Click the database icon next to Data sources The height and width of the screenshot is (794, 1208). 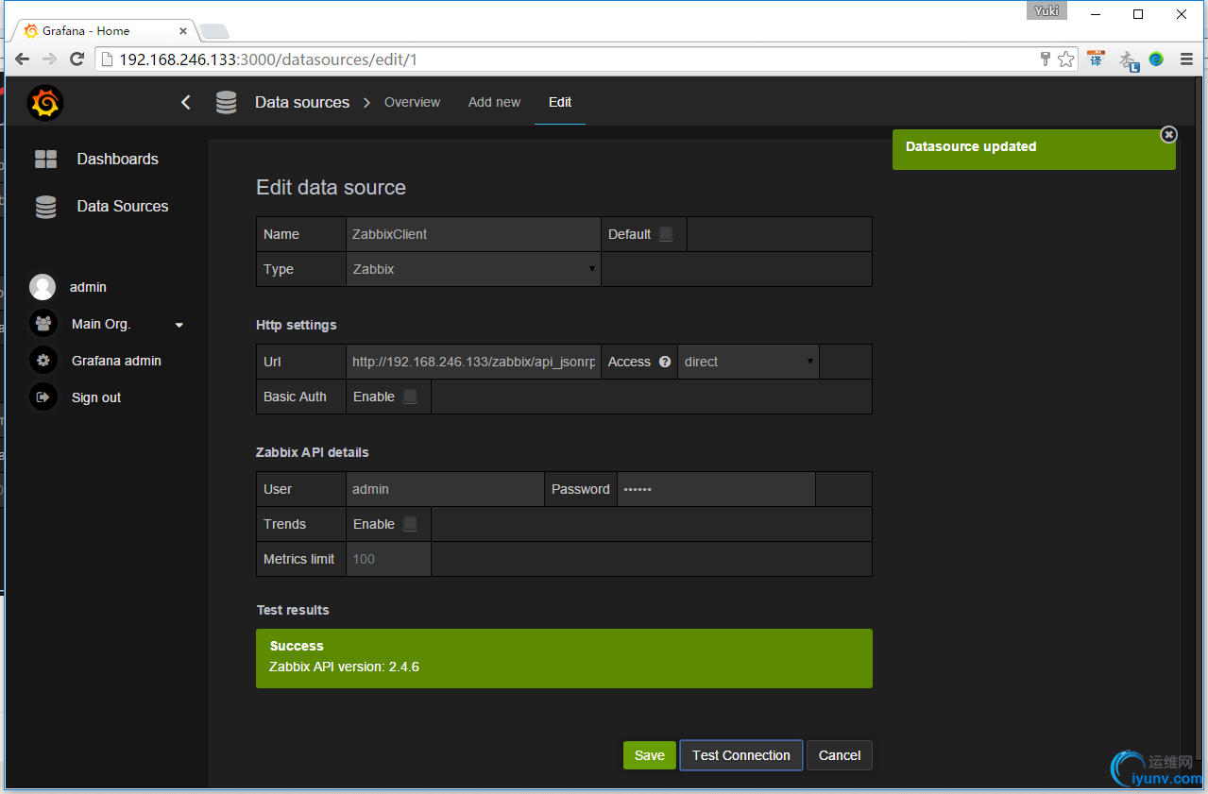226,102
